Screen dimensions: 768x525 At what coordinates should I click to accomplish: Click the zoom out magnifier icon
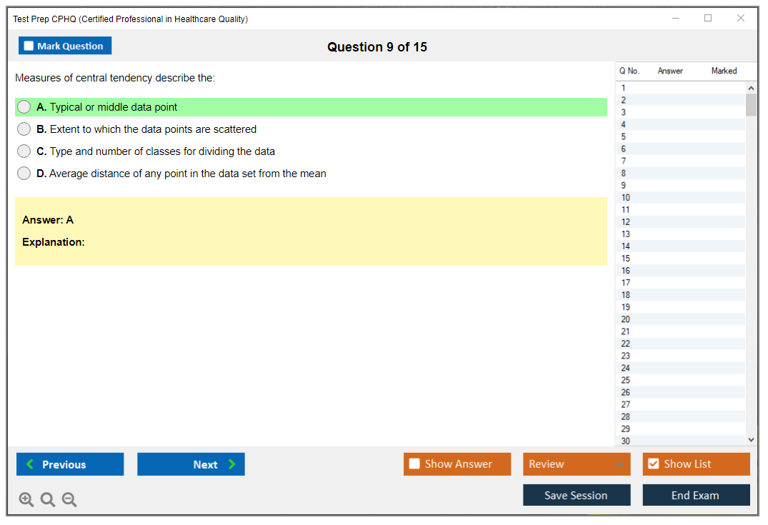point(69,500)
